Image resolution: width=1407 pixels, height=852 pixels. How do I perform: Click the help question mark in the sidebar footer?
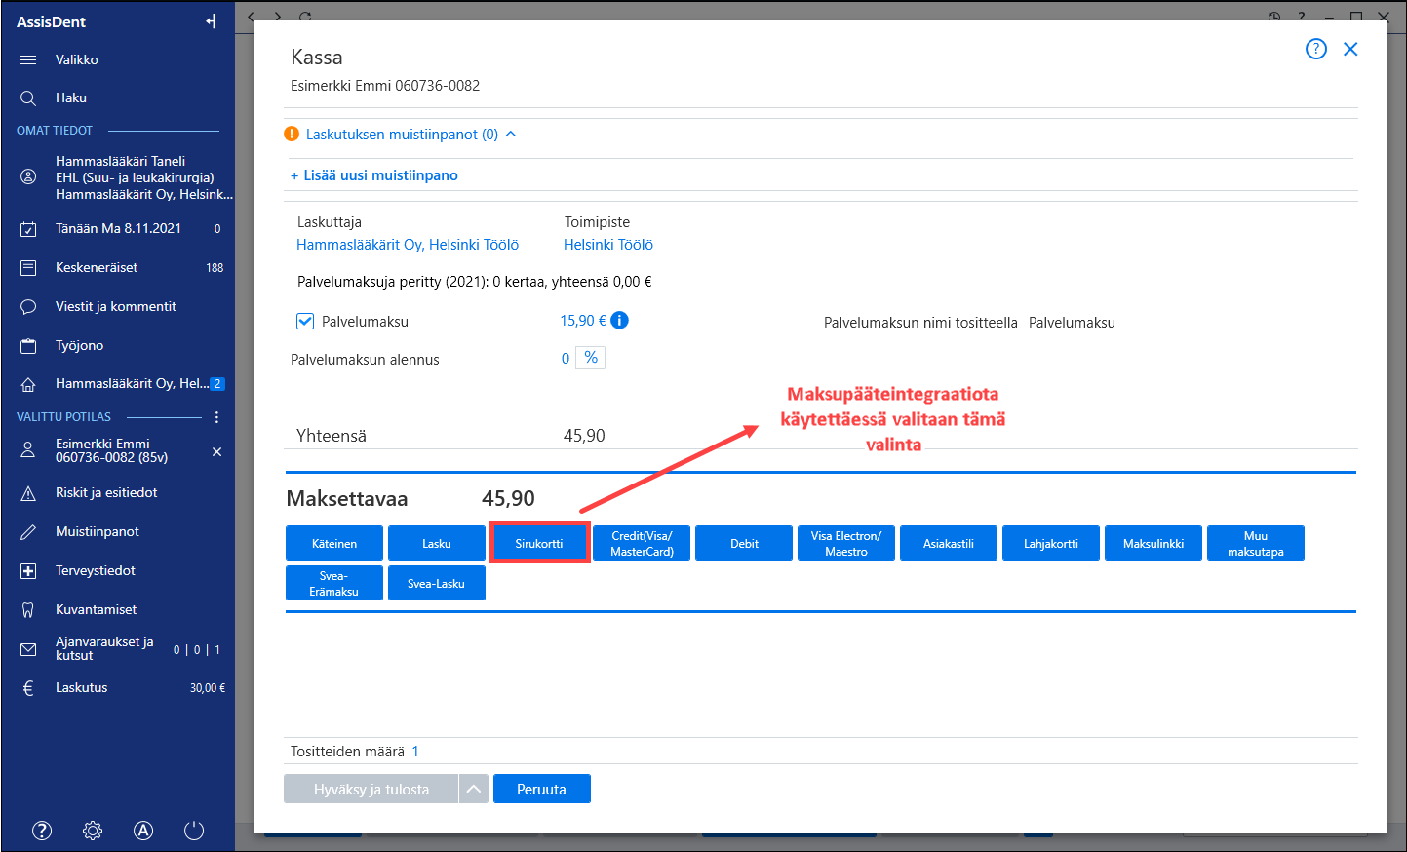click(42, 831)
